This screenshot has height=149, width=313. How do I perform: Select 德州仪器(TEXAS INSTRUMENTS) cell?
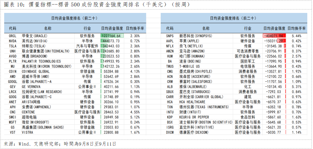tap(204, 107)
